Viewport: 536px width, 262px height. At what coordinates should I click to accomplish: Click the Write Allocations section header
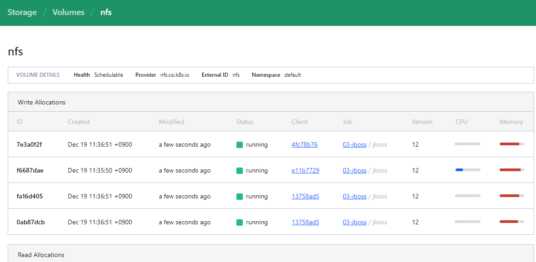42,102
